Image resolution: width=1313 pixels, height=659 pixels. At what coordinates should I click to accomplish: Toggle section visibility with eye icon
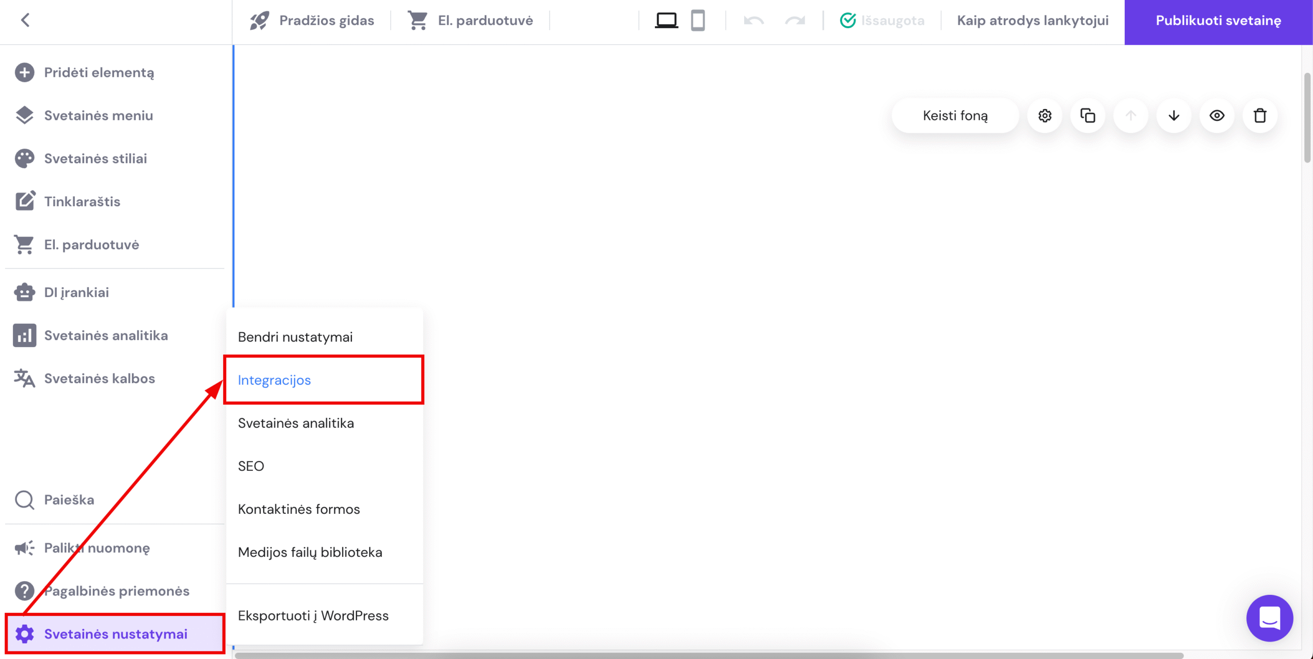click(1217, 115)
